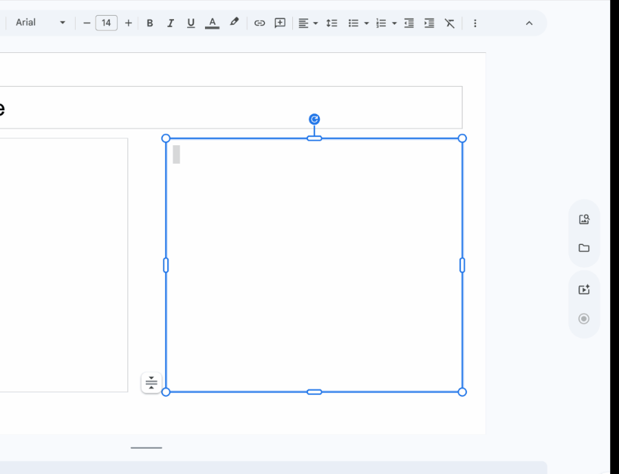
Task: Click the font size field showing 14
Action: (x=106, y=23)
